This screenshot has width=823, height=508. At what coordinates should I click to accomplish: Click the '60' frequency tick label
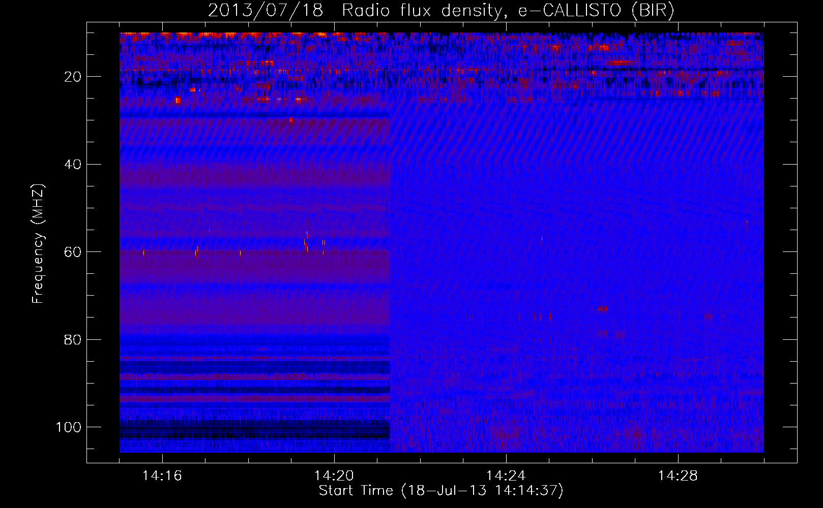pyautogui.click(x=73, y=252)
